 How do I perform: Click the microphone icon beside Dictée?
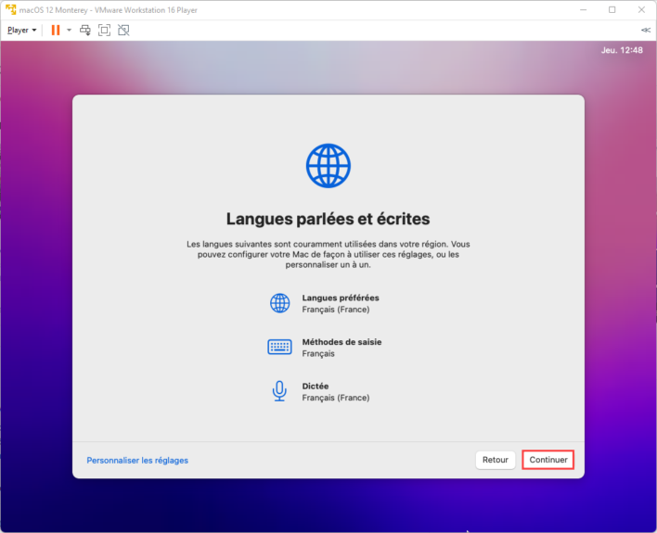coord(279,391)
